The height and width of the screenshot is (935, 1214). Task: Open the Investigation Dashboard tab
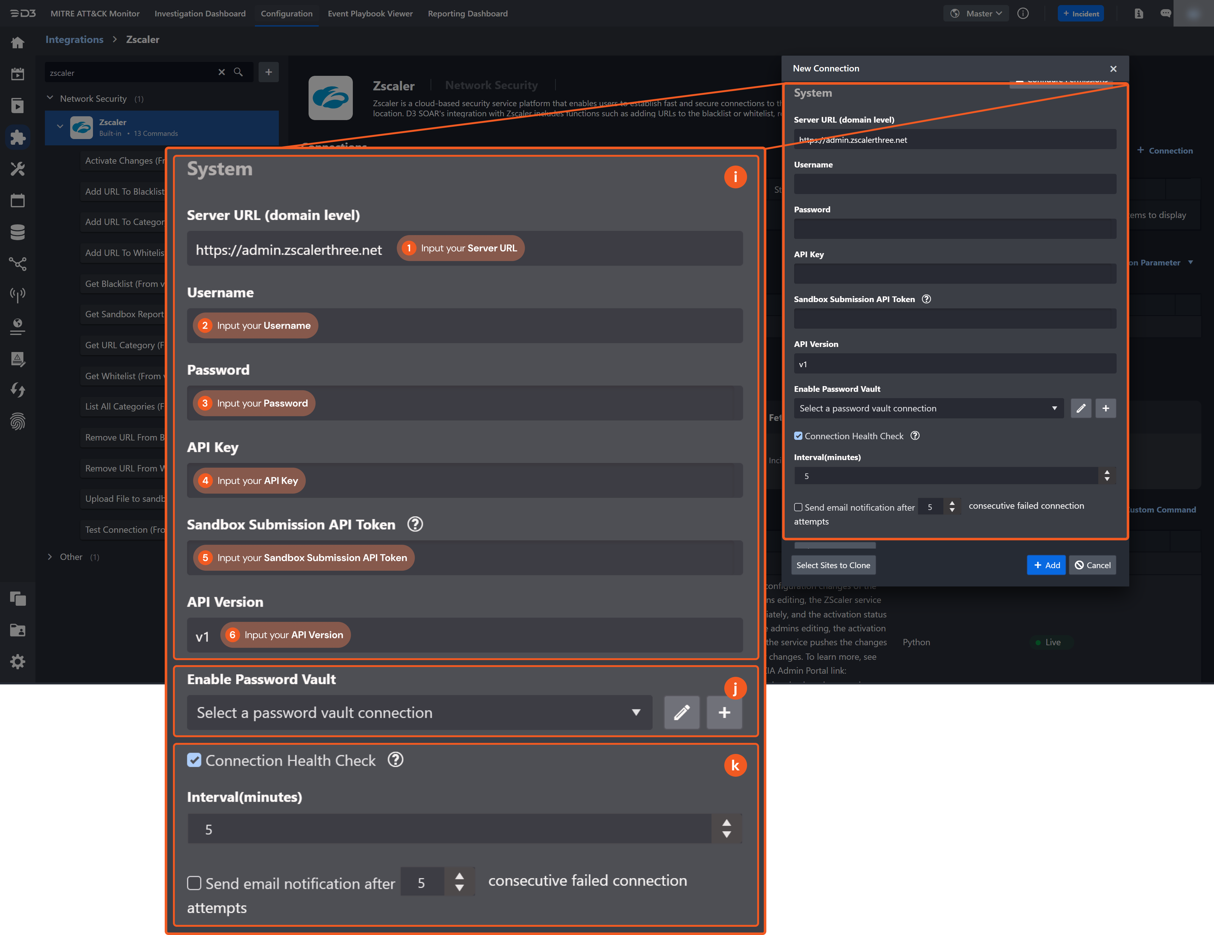199,13
